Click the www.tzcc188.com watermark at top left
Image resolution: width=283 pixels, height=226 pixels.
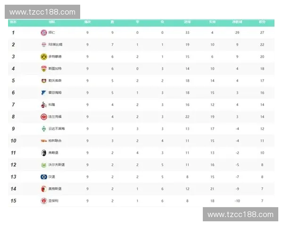pos(42,12)
